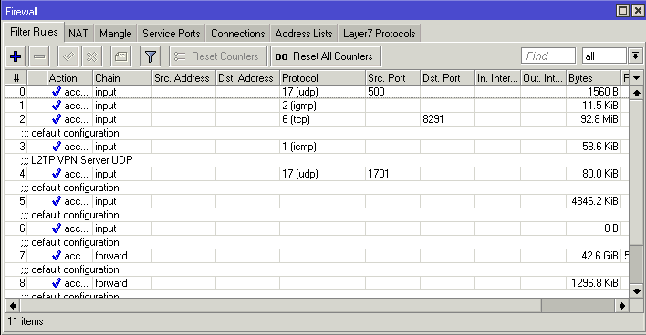Click the Find search field
This screenshot has width=646, height=335.
point(548,56)
